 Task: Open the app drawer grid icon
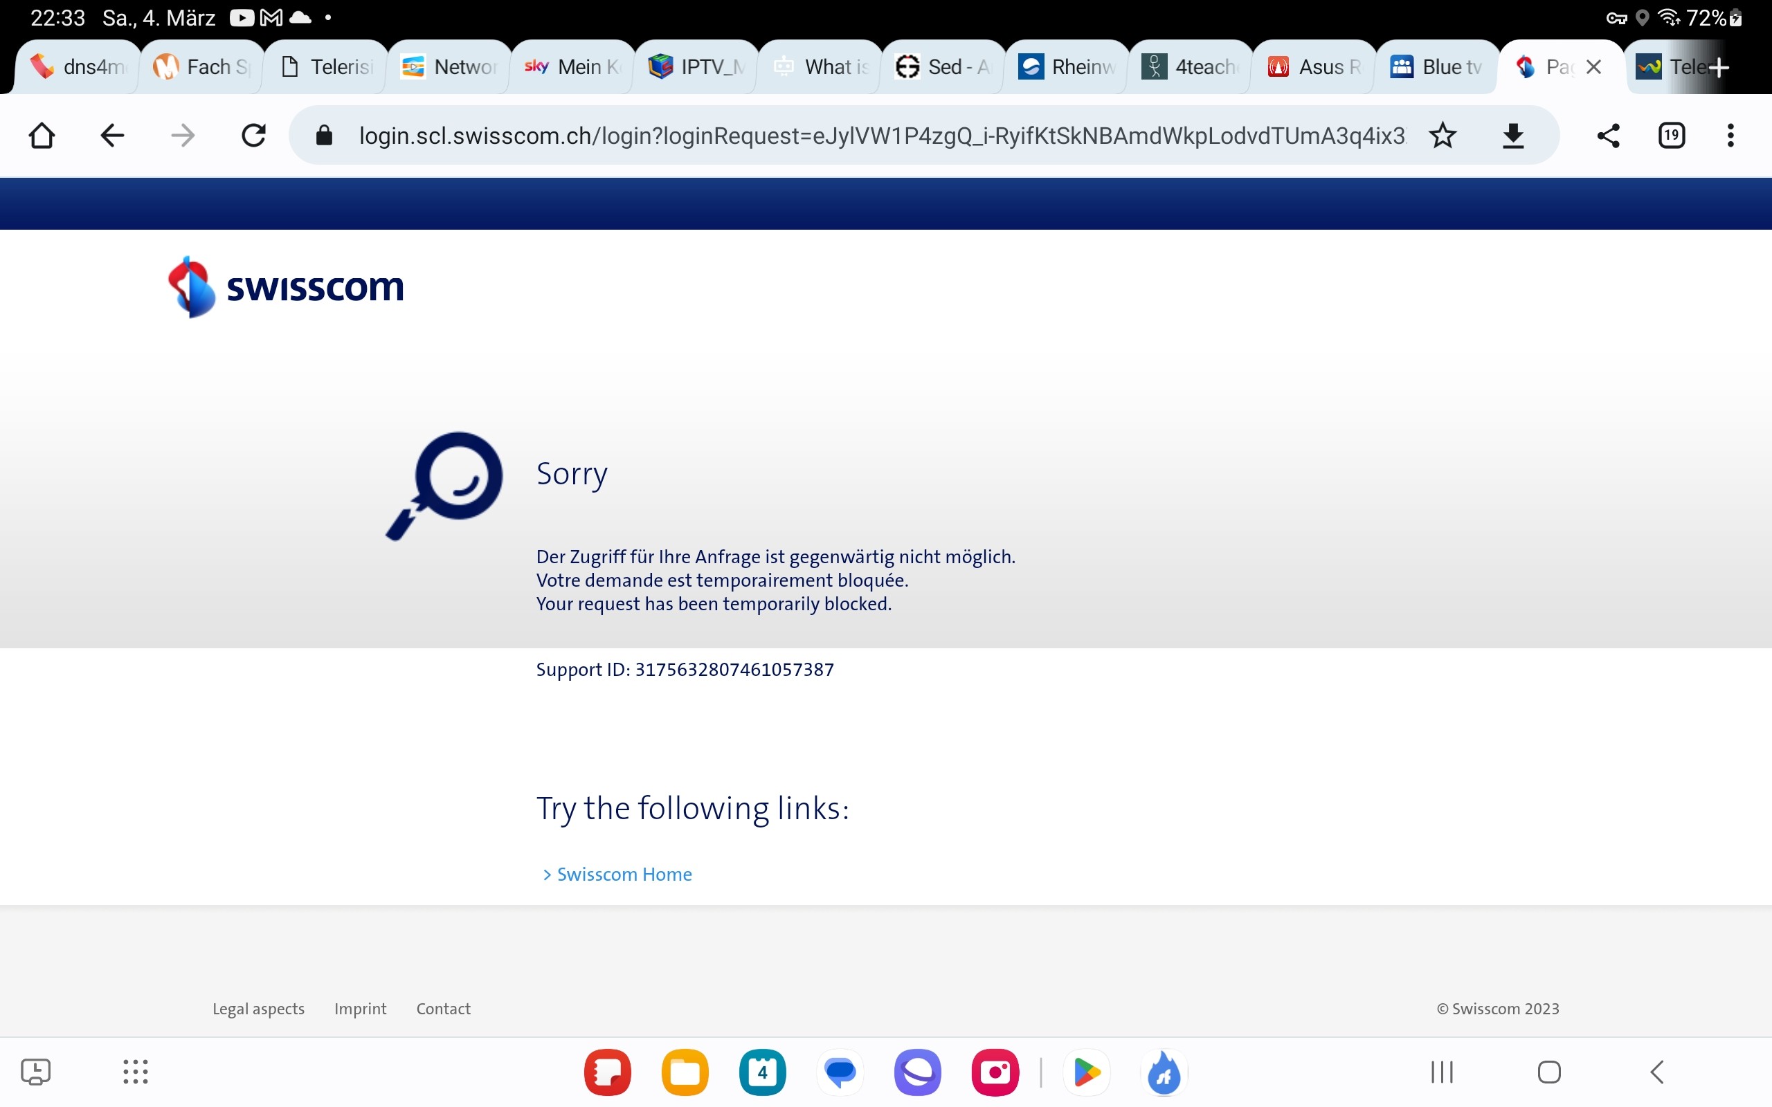pos(136,1072)
